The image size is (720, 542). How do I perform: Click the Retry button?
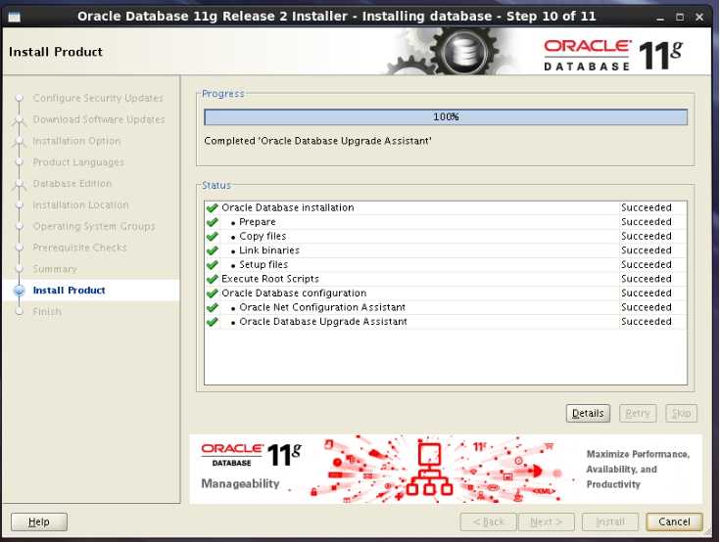tap(638, 413)
